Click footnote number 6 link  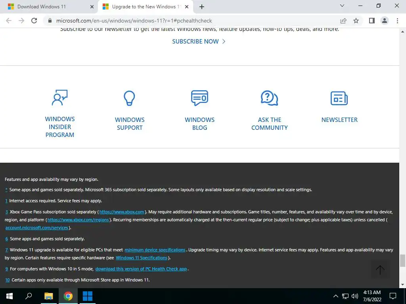tap(6, 239)
